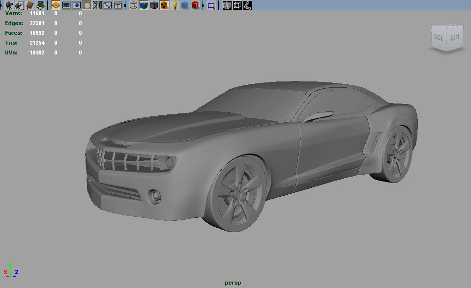Click the UVs: heads-up label
The image size is (471, 288).
pyautogui.click(x=11, y=52)
